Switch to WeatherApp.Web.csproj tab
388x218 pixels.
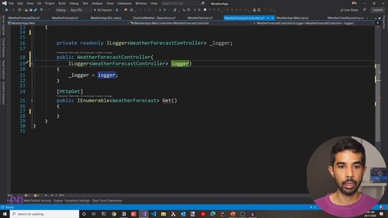(x=292, y=18)
